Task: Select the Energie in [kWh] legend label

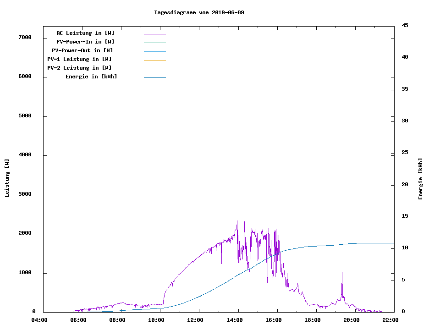Action: pyautogui.click(x=91, y=77)
